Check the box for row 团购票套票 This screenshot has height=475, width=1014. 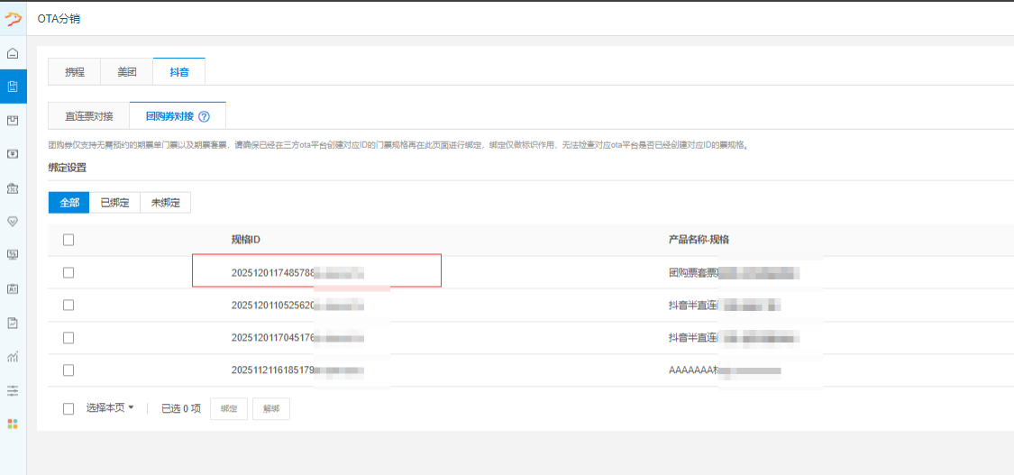click(69, 273)
